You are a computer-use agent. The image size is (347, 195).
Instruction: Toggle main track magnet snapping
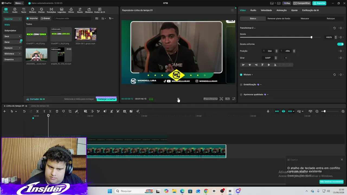click(x=277, y=111)
